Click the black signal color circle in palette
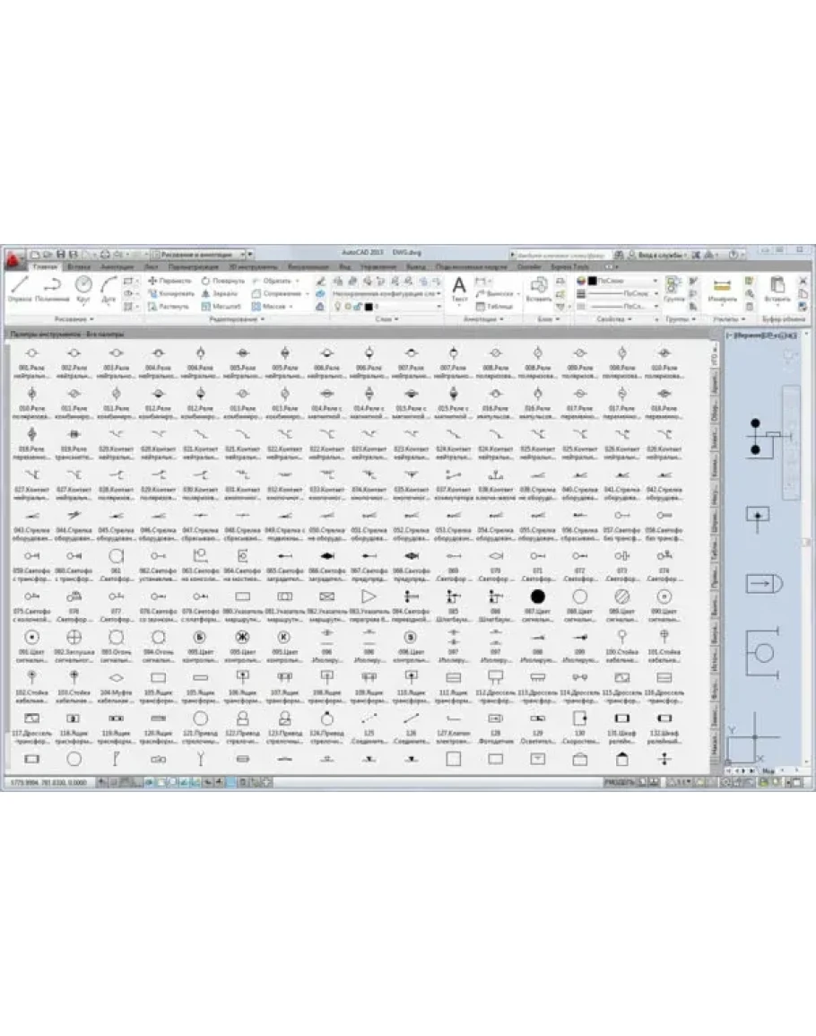Viewport: 816px width, 1036px height. coord(537,596)
